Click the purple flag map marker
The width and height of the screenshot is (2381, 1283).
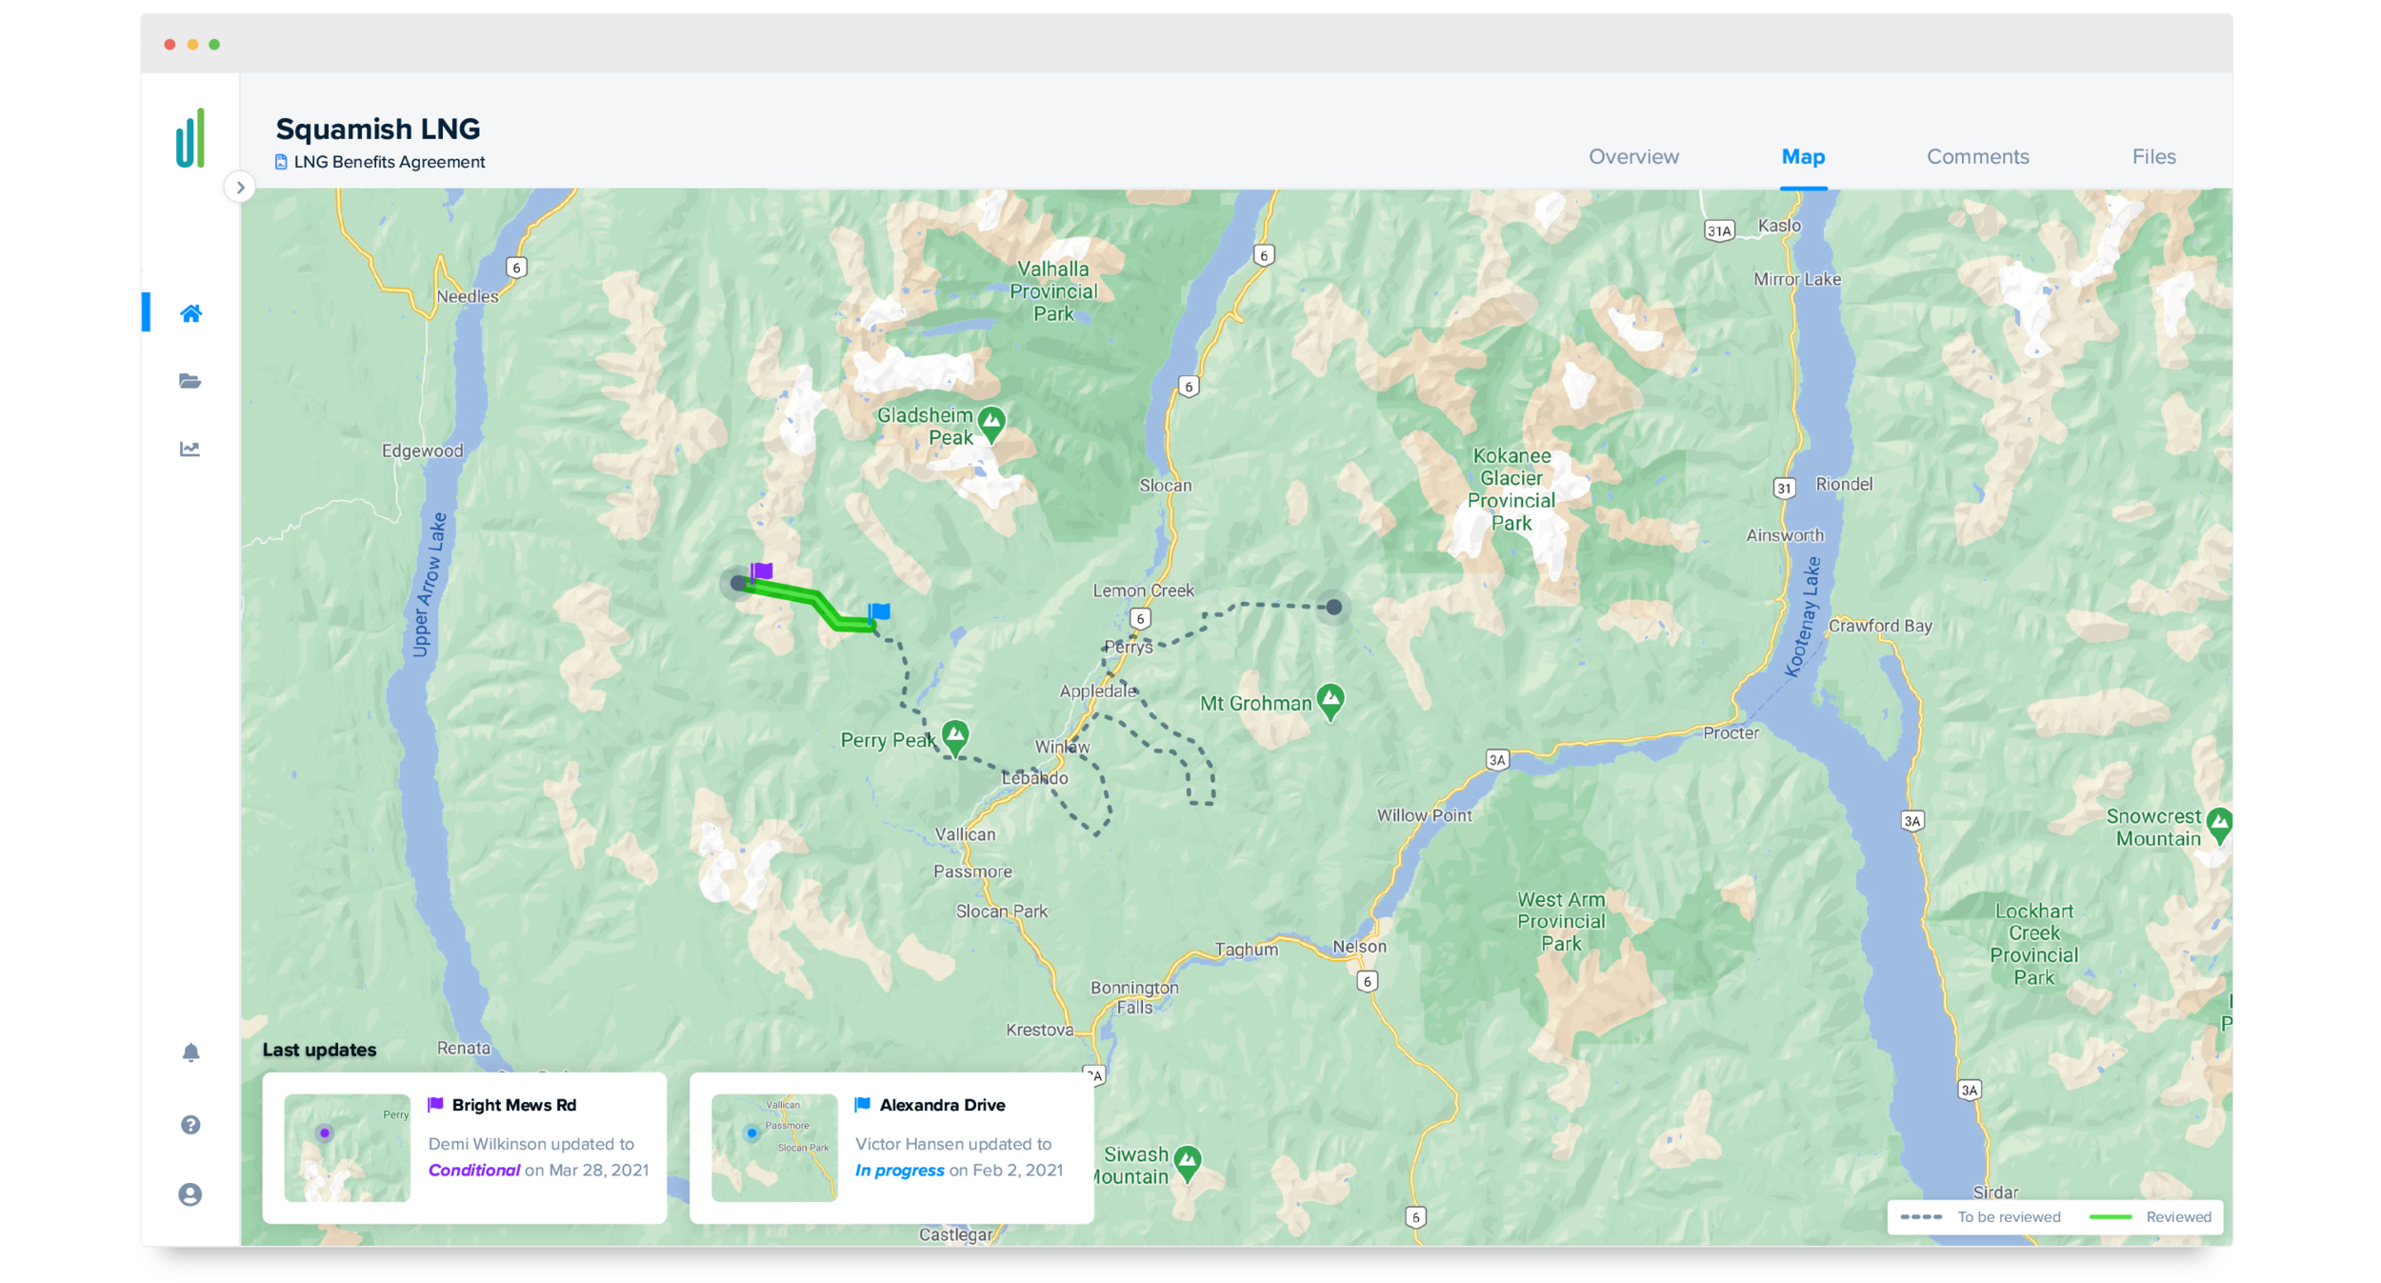pyautogui.click(x=761, y=571)
